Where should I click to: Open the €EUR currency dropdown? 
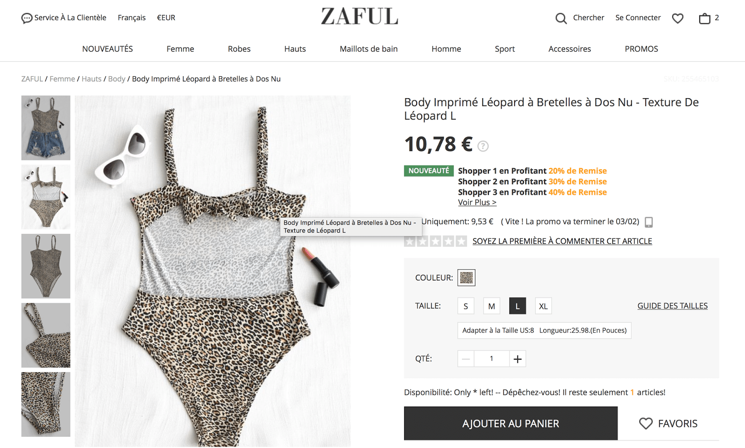pyautogui.click(x=166, y=18)
